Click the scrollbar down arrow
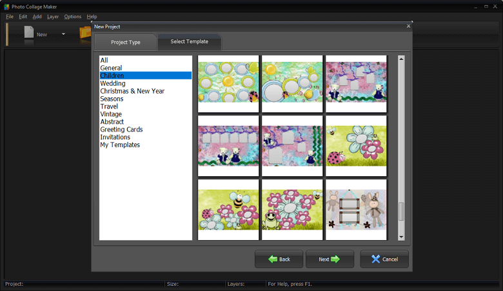The width and height of the screenshot is (503, 291). [401, 237]
